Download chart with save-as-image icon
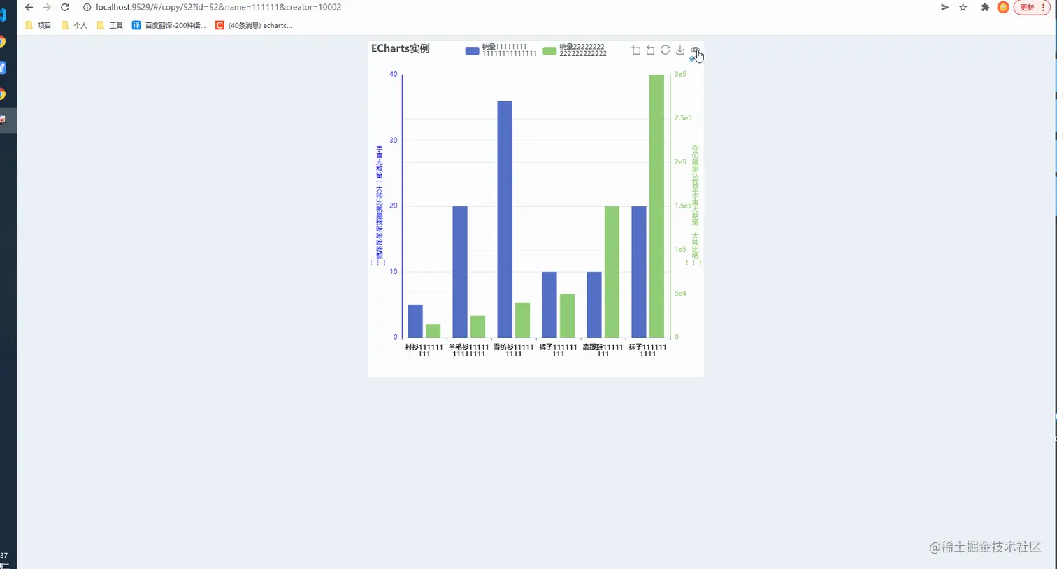The height and width of the screenshot is (569, 1057). [679, 50]
